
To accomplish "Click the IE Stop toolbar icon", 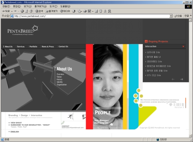I will pyautogui.click(x=22, y=11).
